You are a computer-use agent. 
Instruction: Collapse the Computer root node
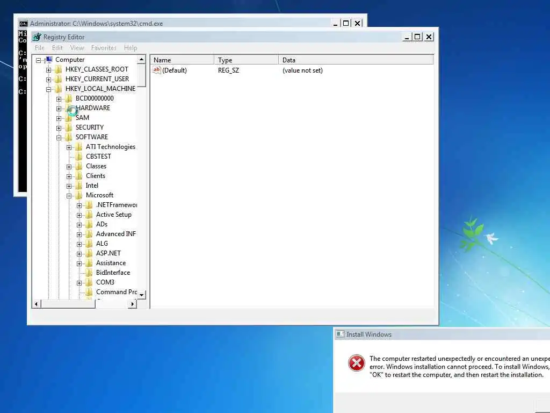tap(38, 60)
